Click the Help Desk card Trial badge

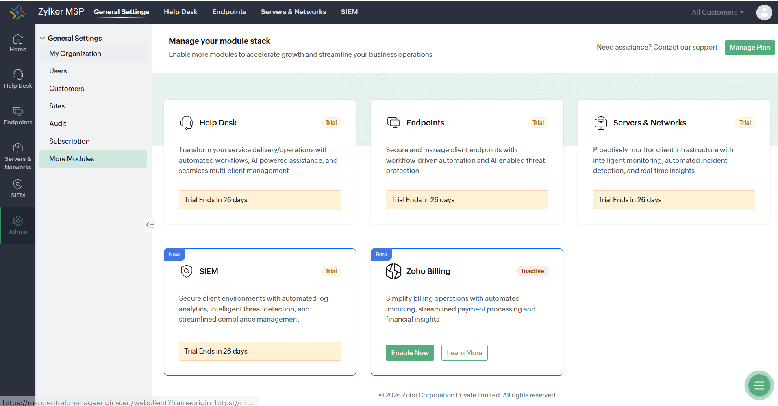[x=331, y=123]
